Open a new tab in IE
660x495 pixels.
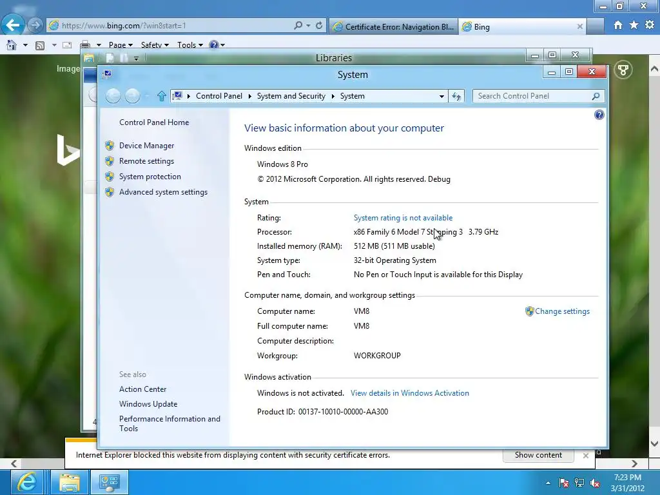pos(596,26)
